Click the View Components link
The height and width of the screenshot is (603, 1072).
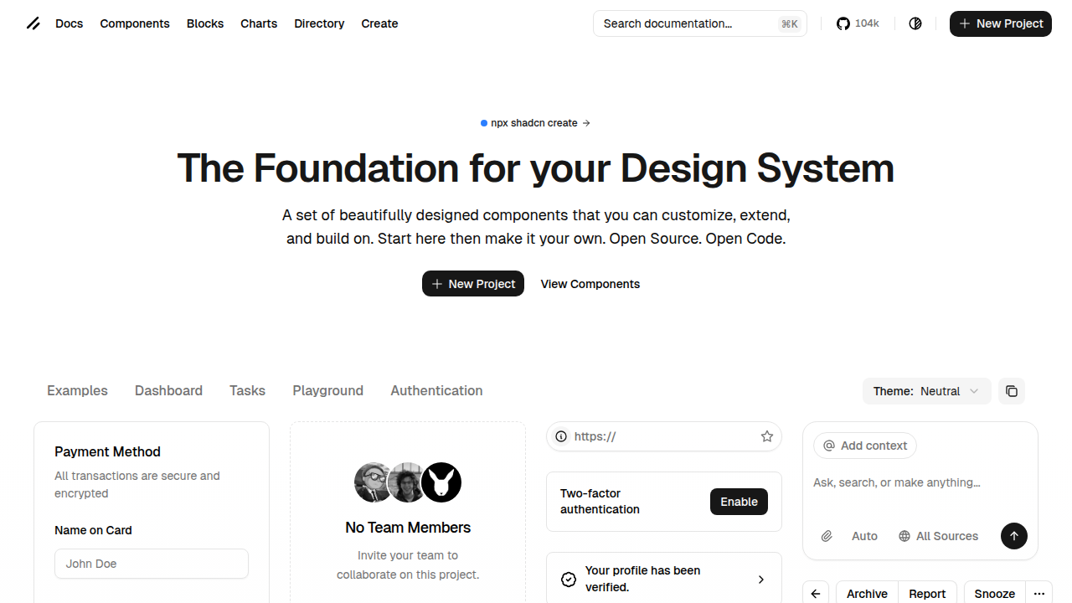click(590, 284)
